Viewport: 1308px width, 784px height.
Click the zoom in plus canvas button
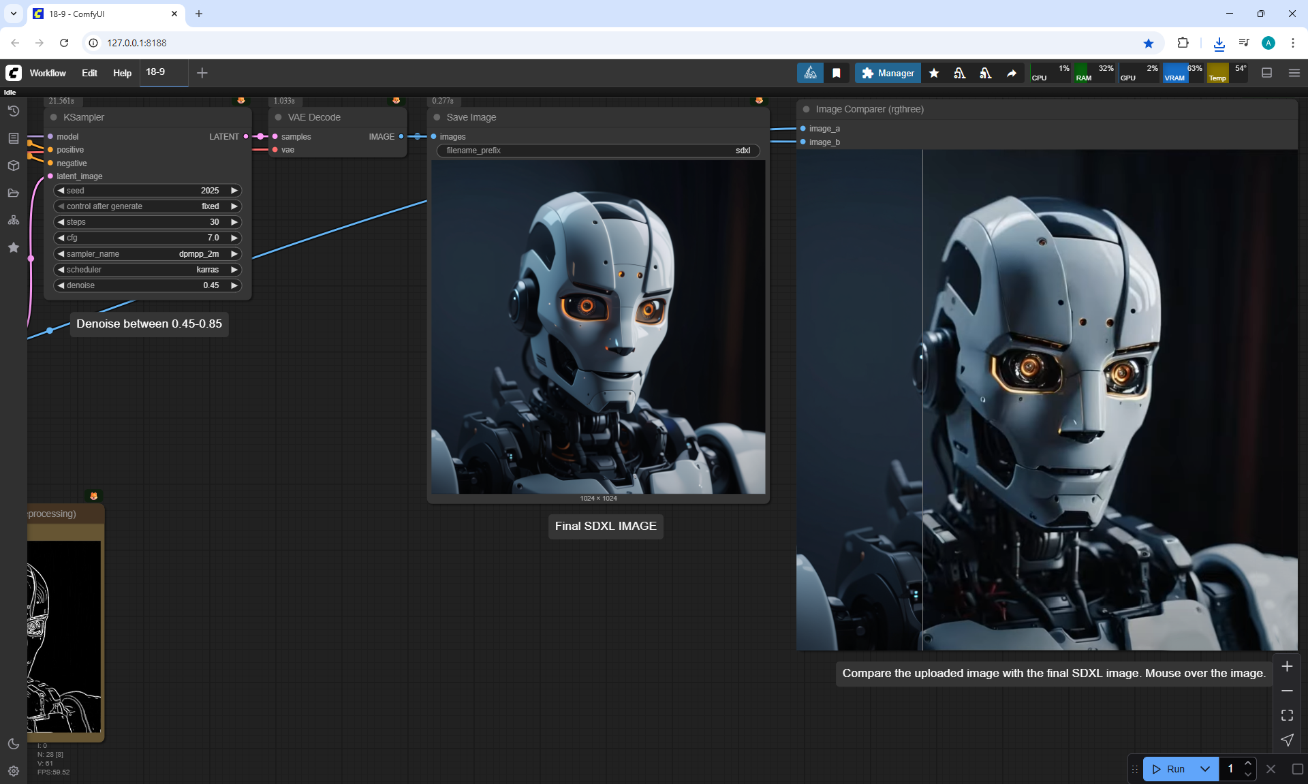pyautogui.click(x=1287, y=666)
